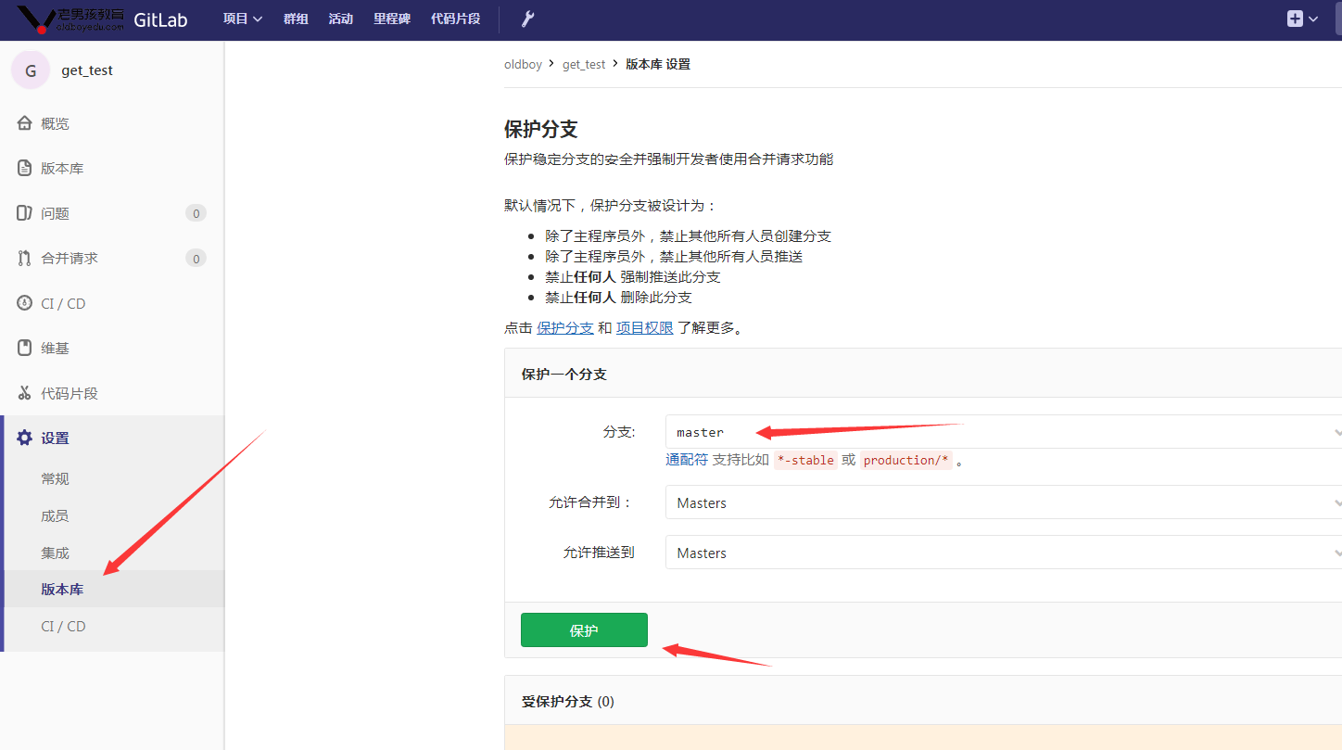Follow the 项目权限 link
Viewport: 1342px width, 750px height.
coord(645,327)
